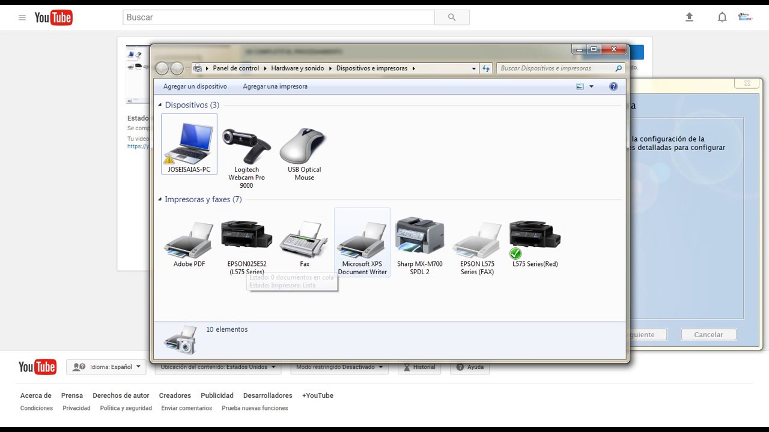The height and width of the screenshot is (432, 769).
Task: Click the refresh button beside address bar
Action: pyautogui.click(x=486, y=68)
